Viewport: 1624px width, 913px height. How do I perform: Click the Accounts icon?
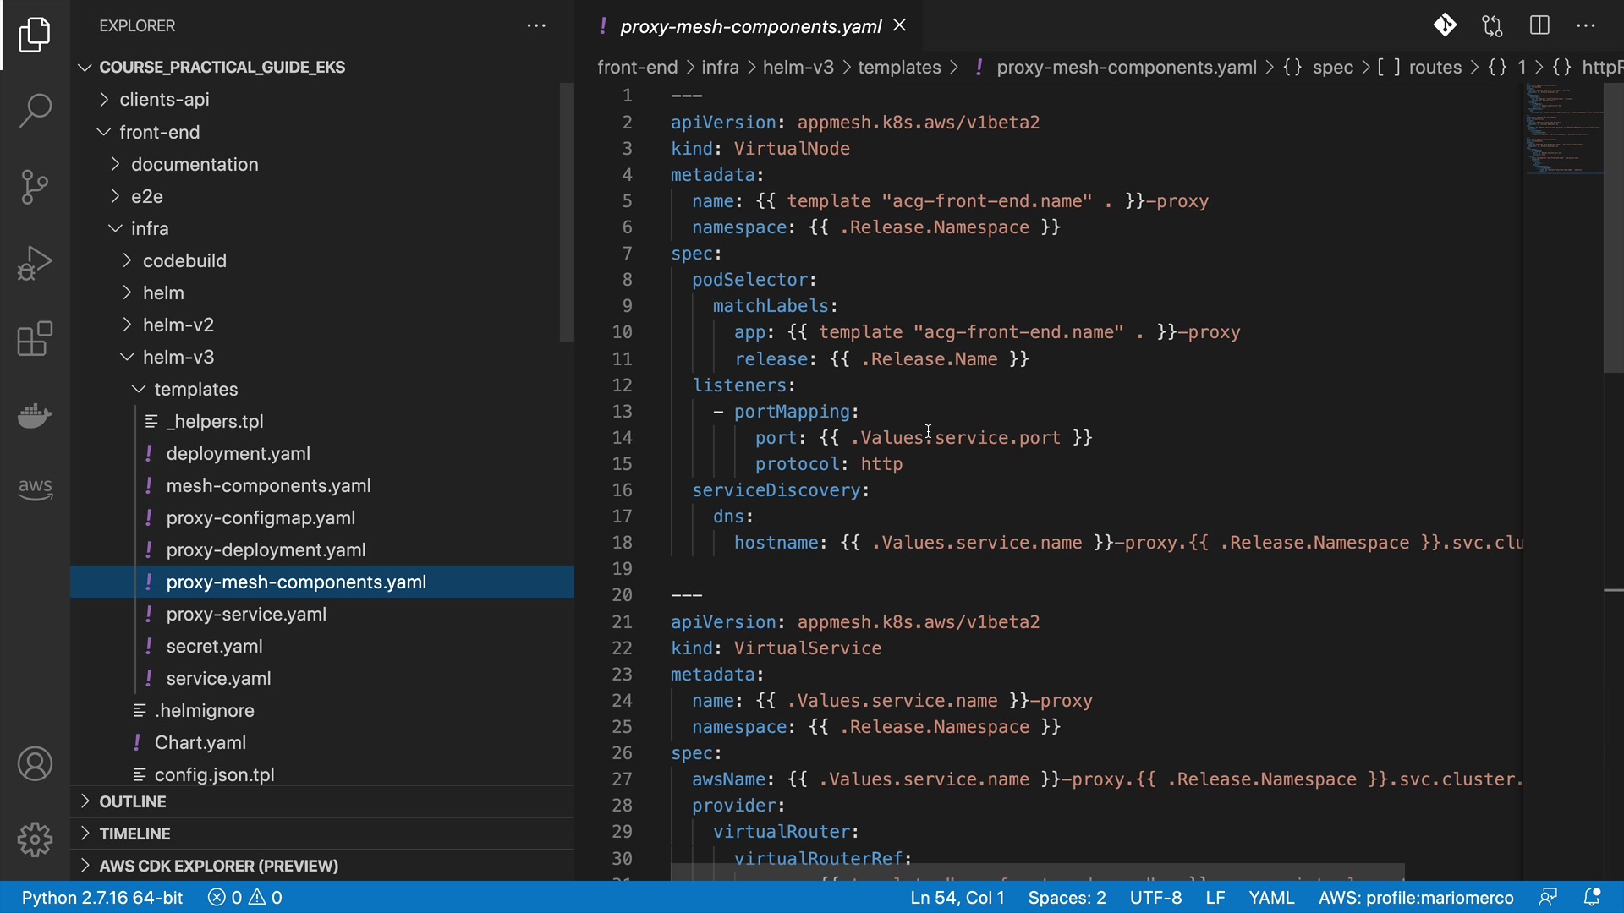tap(35, 764)
